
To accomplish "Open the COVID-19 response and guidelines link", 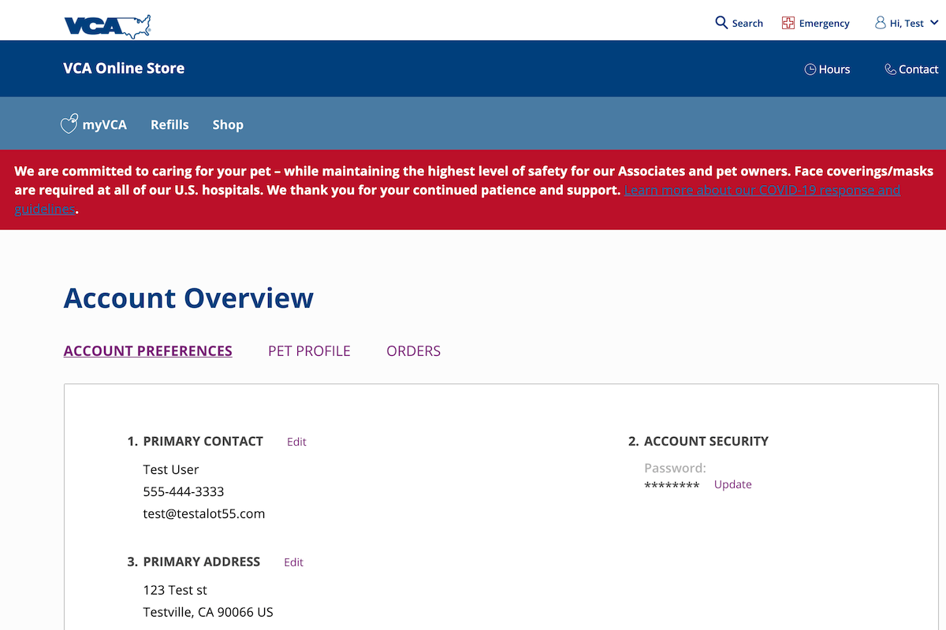I will (762, 191).
